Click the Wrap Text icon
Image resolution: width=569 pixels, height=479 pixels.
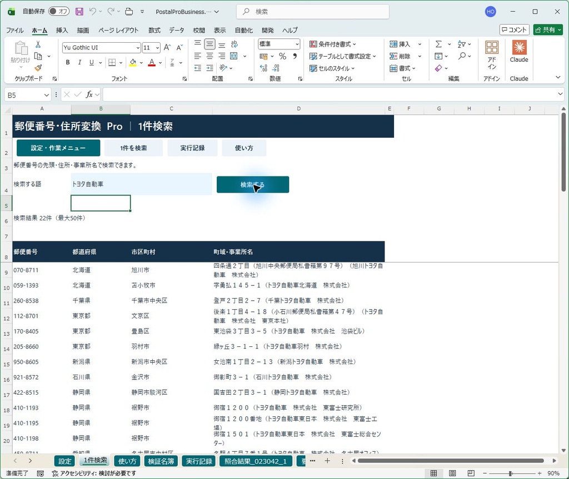pyautogui.click(x=234, y=44)
